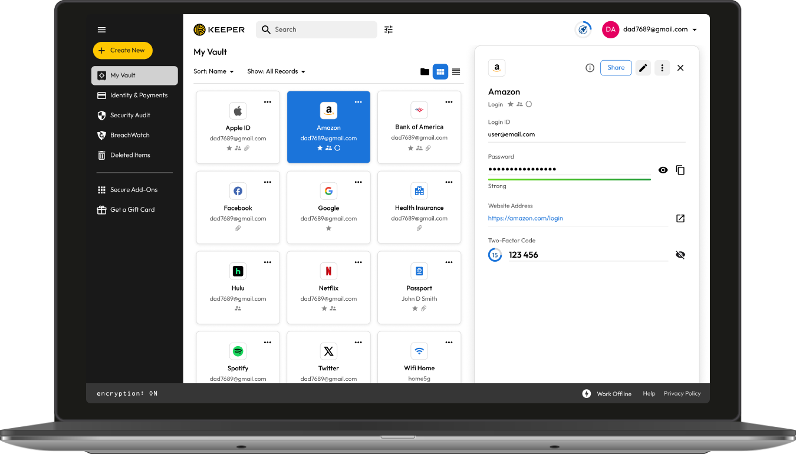Image resolution: width=796 pixels, height=454 pixels.
Task: Open Show: All Records dropdown
Action: click(x=277, y=71)
